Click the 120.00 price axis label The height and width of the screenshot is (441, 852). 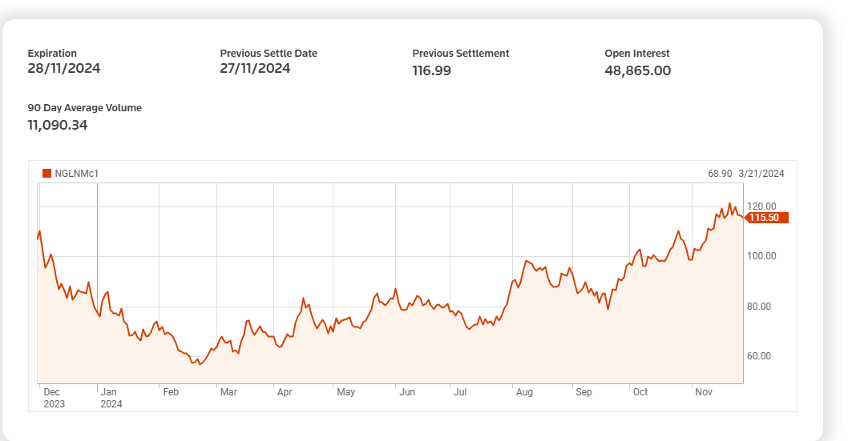point(761,206)
